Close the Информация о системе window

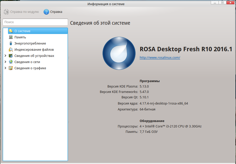point(231,3)
